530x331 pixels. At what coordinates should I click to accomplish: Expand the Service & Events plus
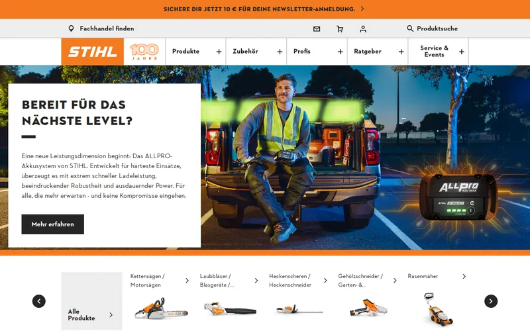(x=462, y=52)
